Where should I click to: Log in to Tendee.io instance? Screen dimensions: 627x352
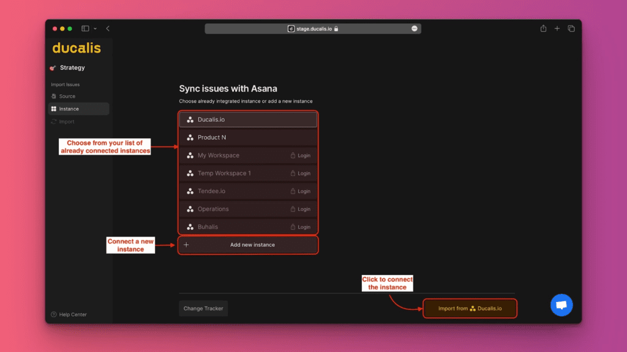pyautogui.click(x=301, y=191)
